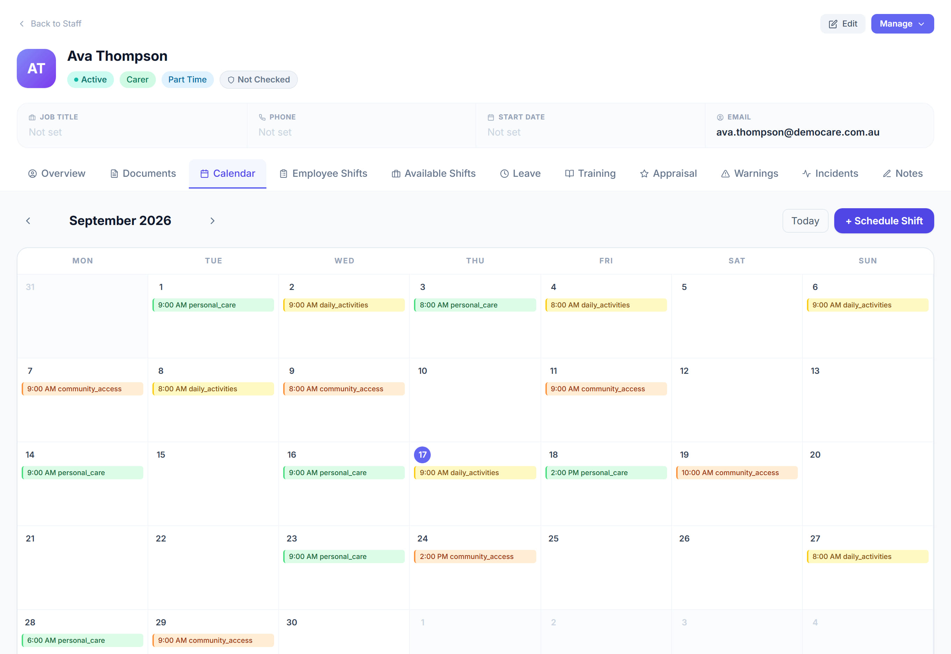Click date number 15 in calendar

[161, 455]
